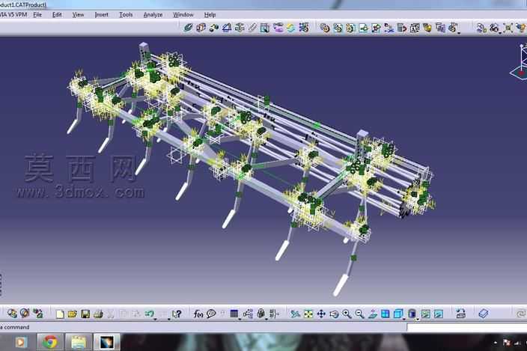527x351 pixels.
Task: Open the Design Table grid icon
Action: coord(234,314)
